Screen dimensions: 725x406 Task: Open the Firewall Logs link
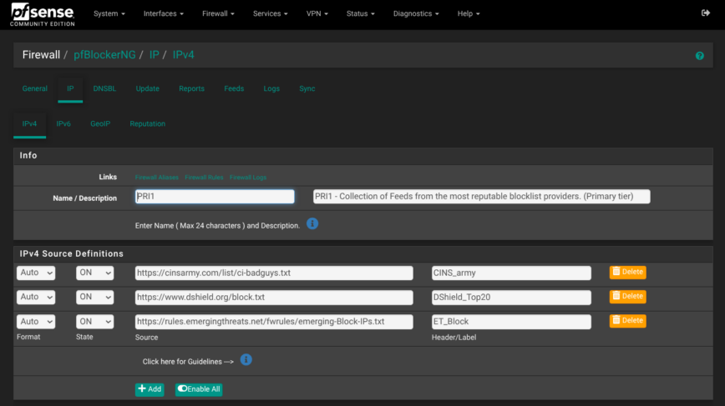point(248,178)
